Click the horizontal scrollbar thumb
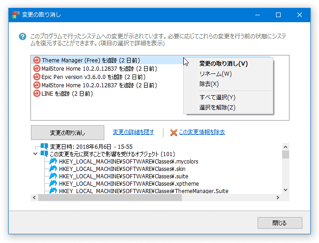 [x=110, y=198]
